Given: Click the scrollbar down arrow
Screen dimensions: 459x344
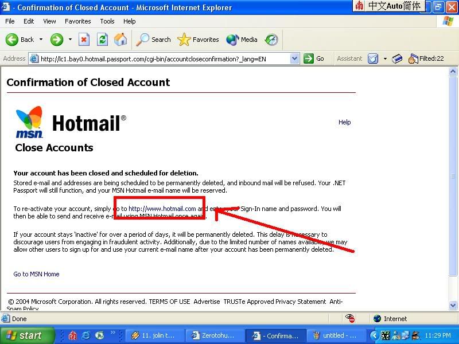Looking at the screenshot, I should [453, 306].
